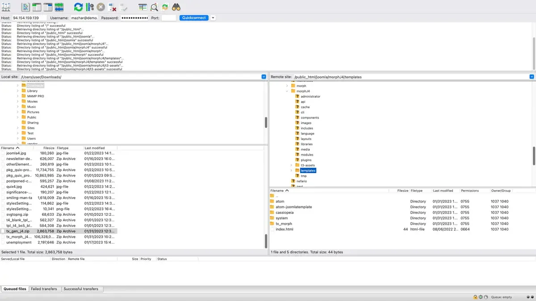Toggle processing of the transfer queue

[90, 7]
